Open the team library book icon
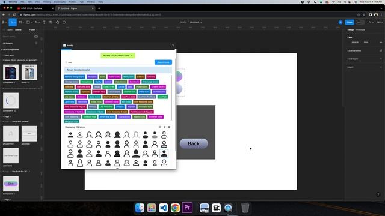Image resolution: width=385 pixels, height=216 pixels. [x=36, y=37]
